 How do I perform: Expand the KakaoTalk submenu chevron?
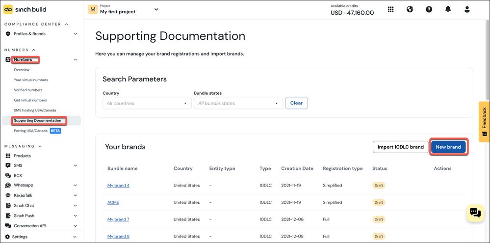(x=76, y=195)
